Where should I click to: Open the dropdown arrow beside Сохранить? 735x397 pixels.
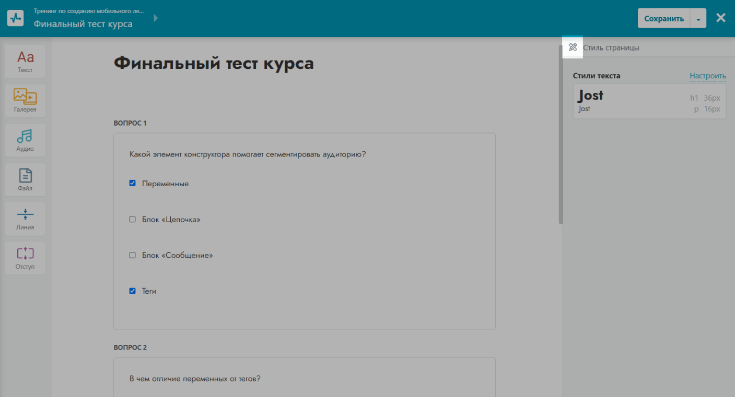tap(698, 19)
